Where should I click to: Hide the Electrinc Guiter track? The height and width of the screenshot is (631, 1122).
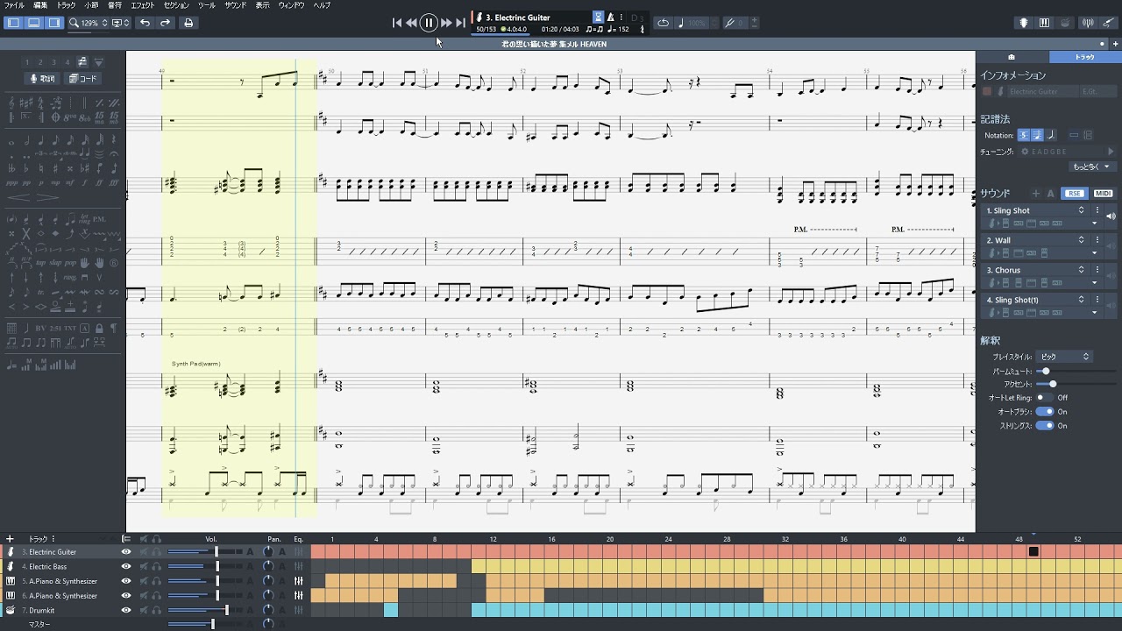coord(126,552)
